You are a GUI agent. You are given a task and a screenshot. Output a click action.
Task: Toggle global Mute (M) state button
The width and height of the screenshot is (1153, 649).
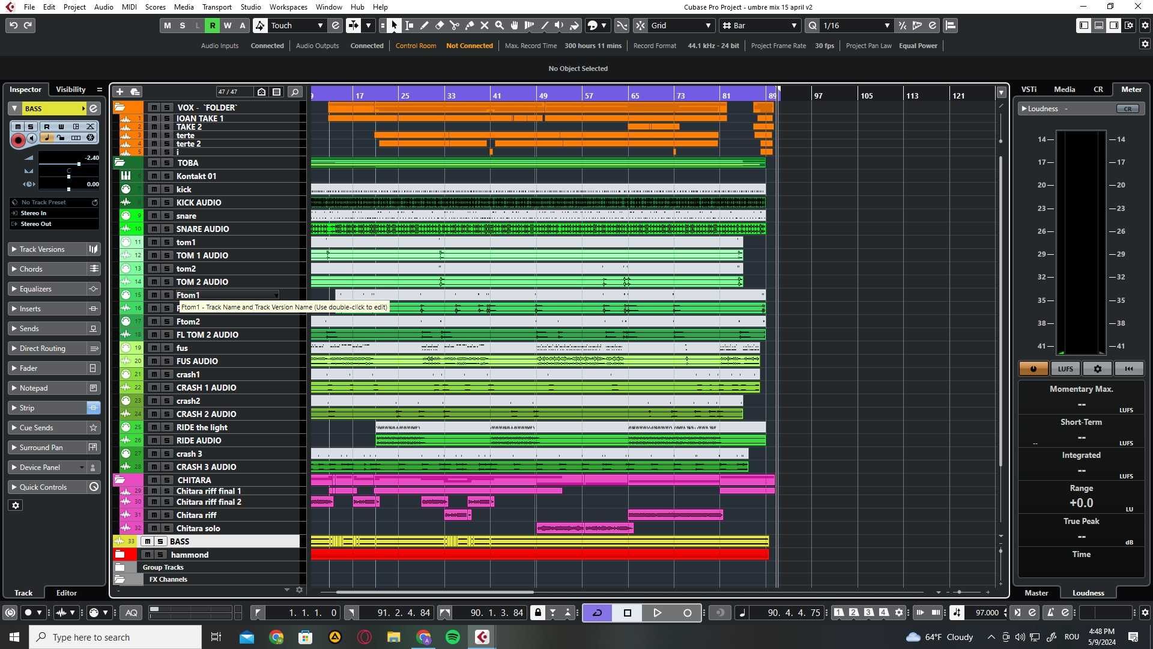coord(167,25)
